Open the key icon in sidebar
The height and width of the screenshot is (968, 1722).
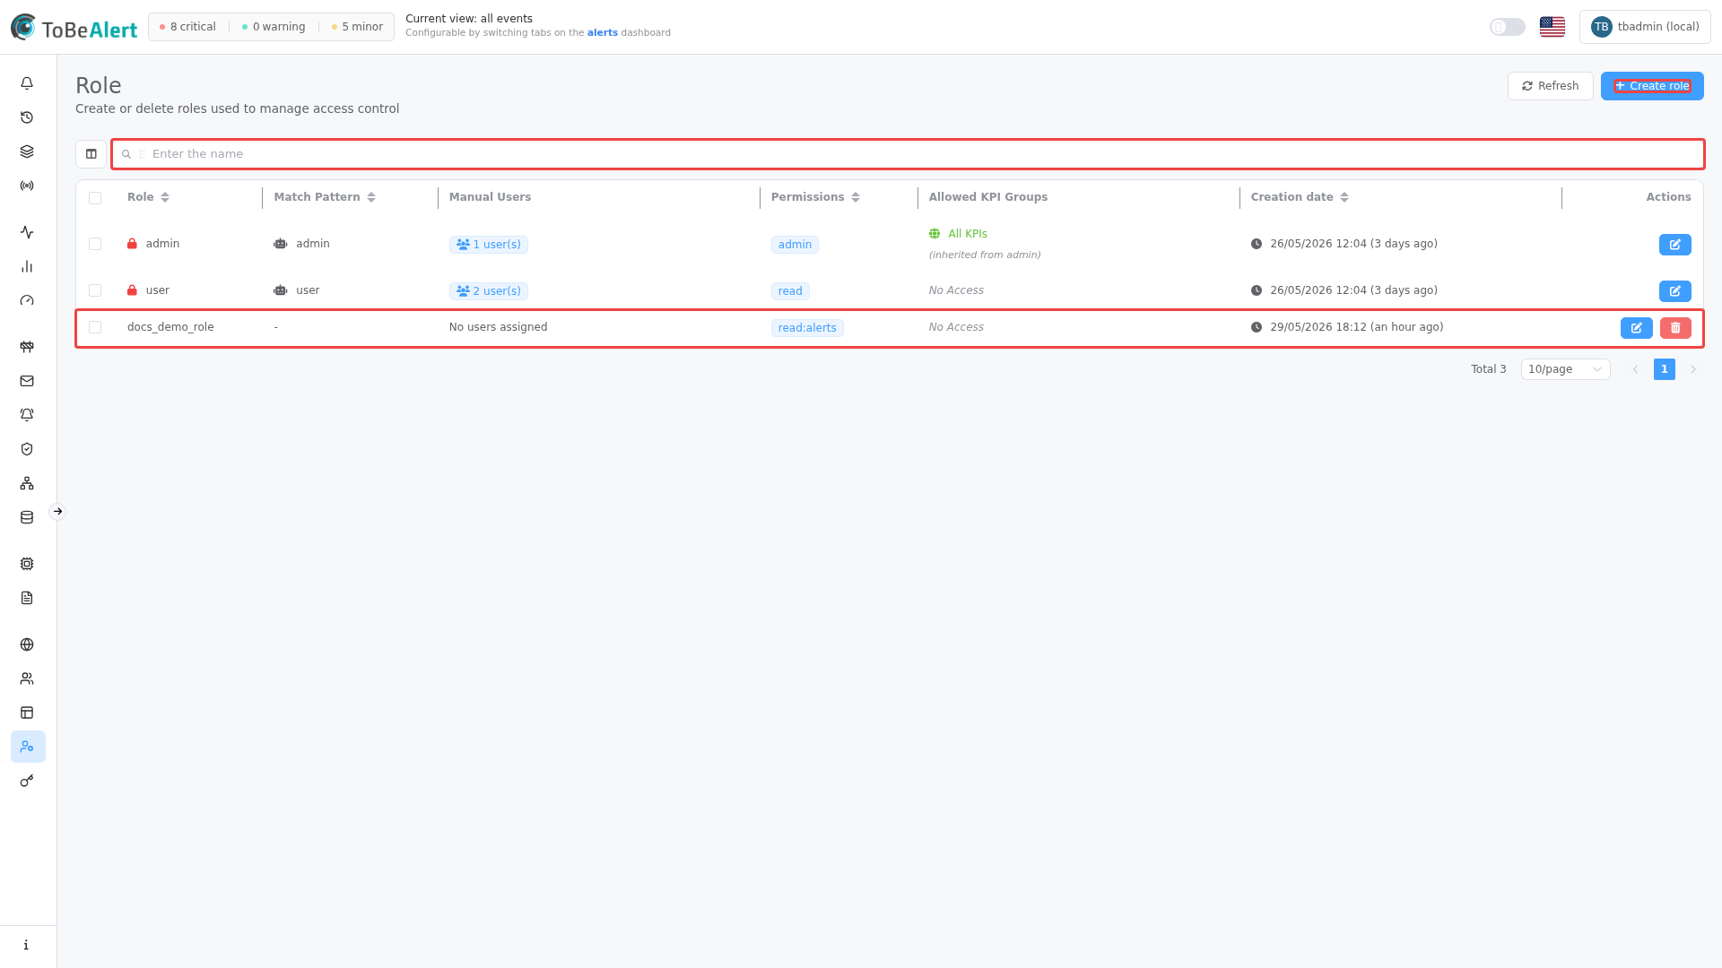27,781
